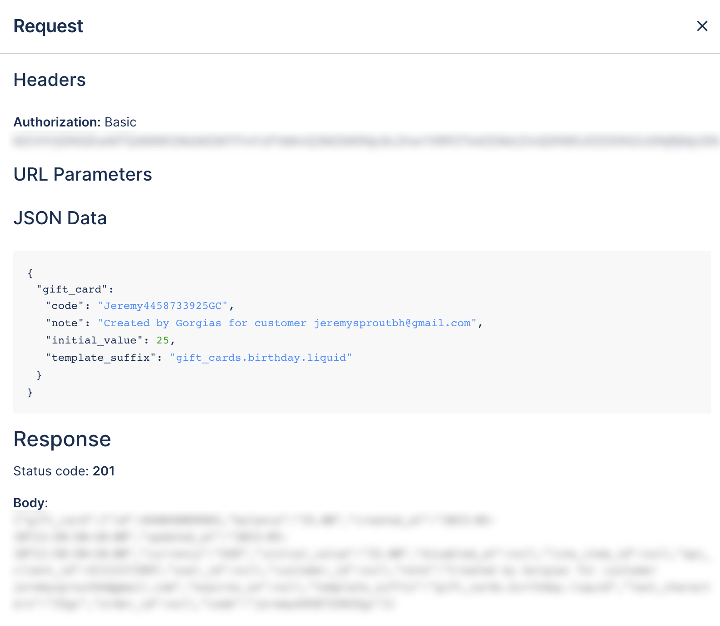720x626 pixels.
Task: Click the JSON Data heading
Action: click(x=60, y=218)
